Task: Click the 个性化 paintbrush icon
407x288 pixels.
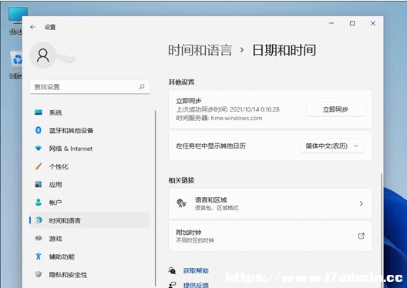Action: click(x=39, y=166)
